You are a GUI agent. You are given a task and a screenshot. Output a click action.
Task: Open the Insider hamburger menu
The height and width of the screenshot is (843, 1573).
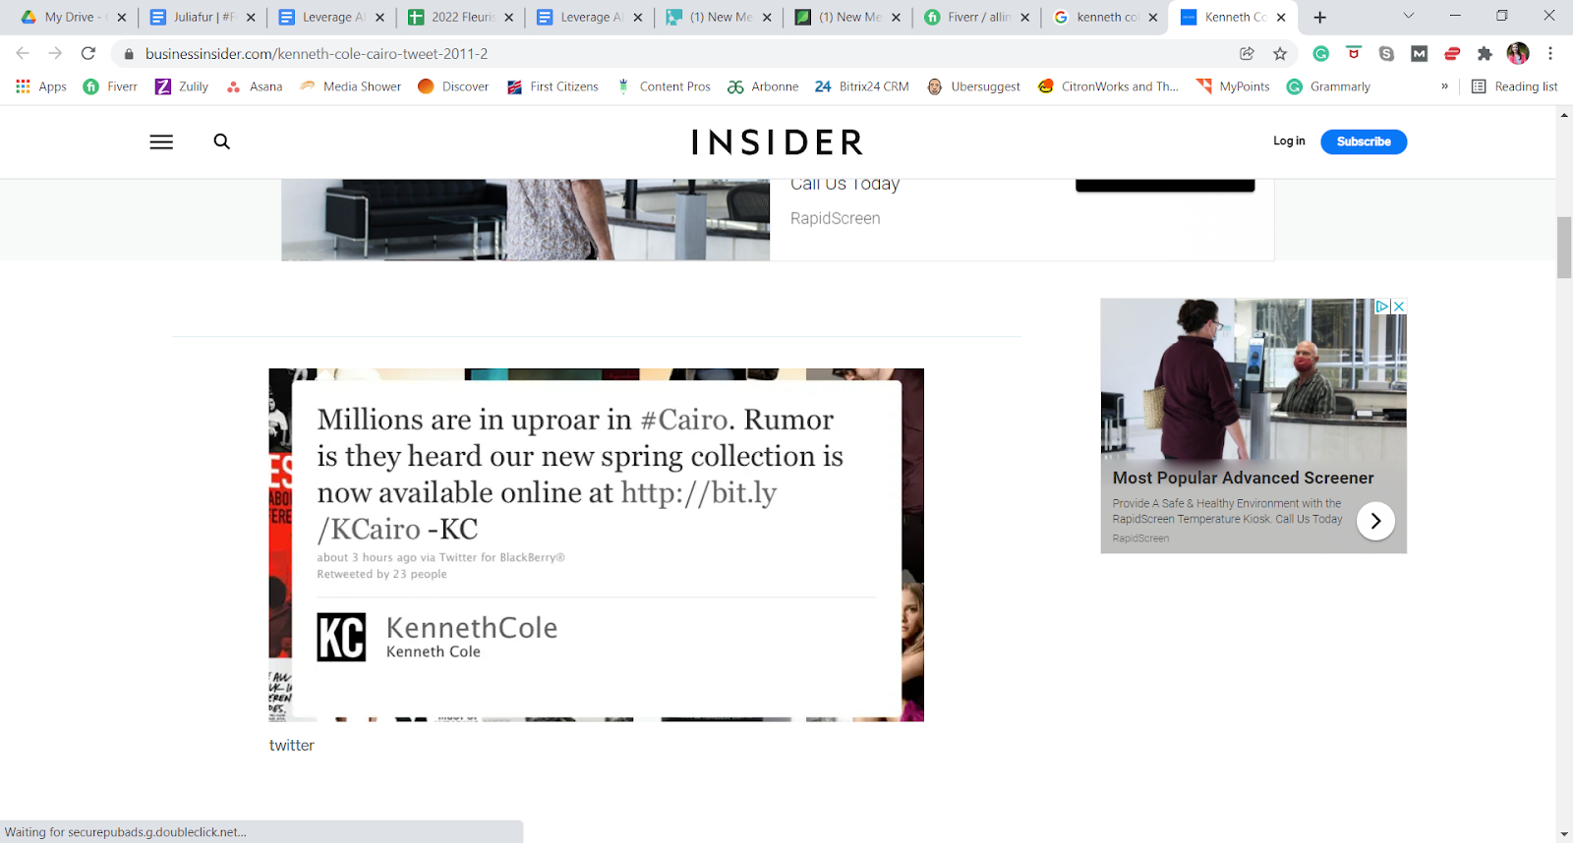coord(161,141)
